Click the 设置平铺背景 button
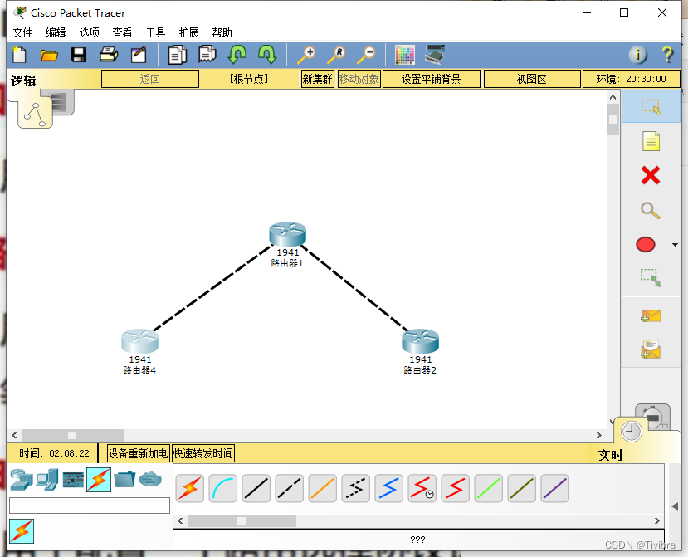This screenshot has width=688, height=557. [432, 79]
